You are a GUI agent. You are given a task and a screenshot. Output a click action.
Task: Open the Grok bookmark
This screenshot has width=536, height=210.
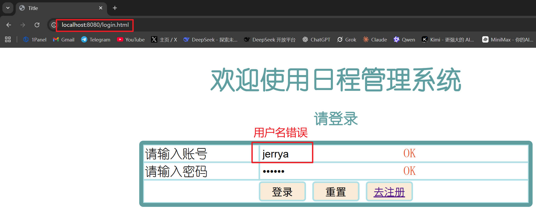coord(347,40)
